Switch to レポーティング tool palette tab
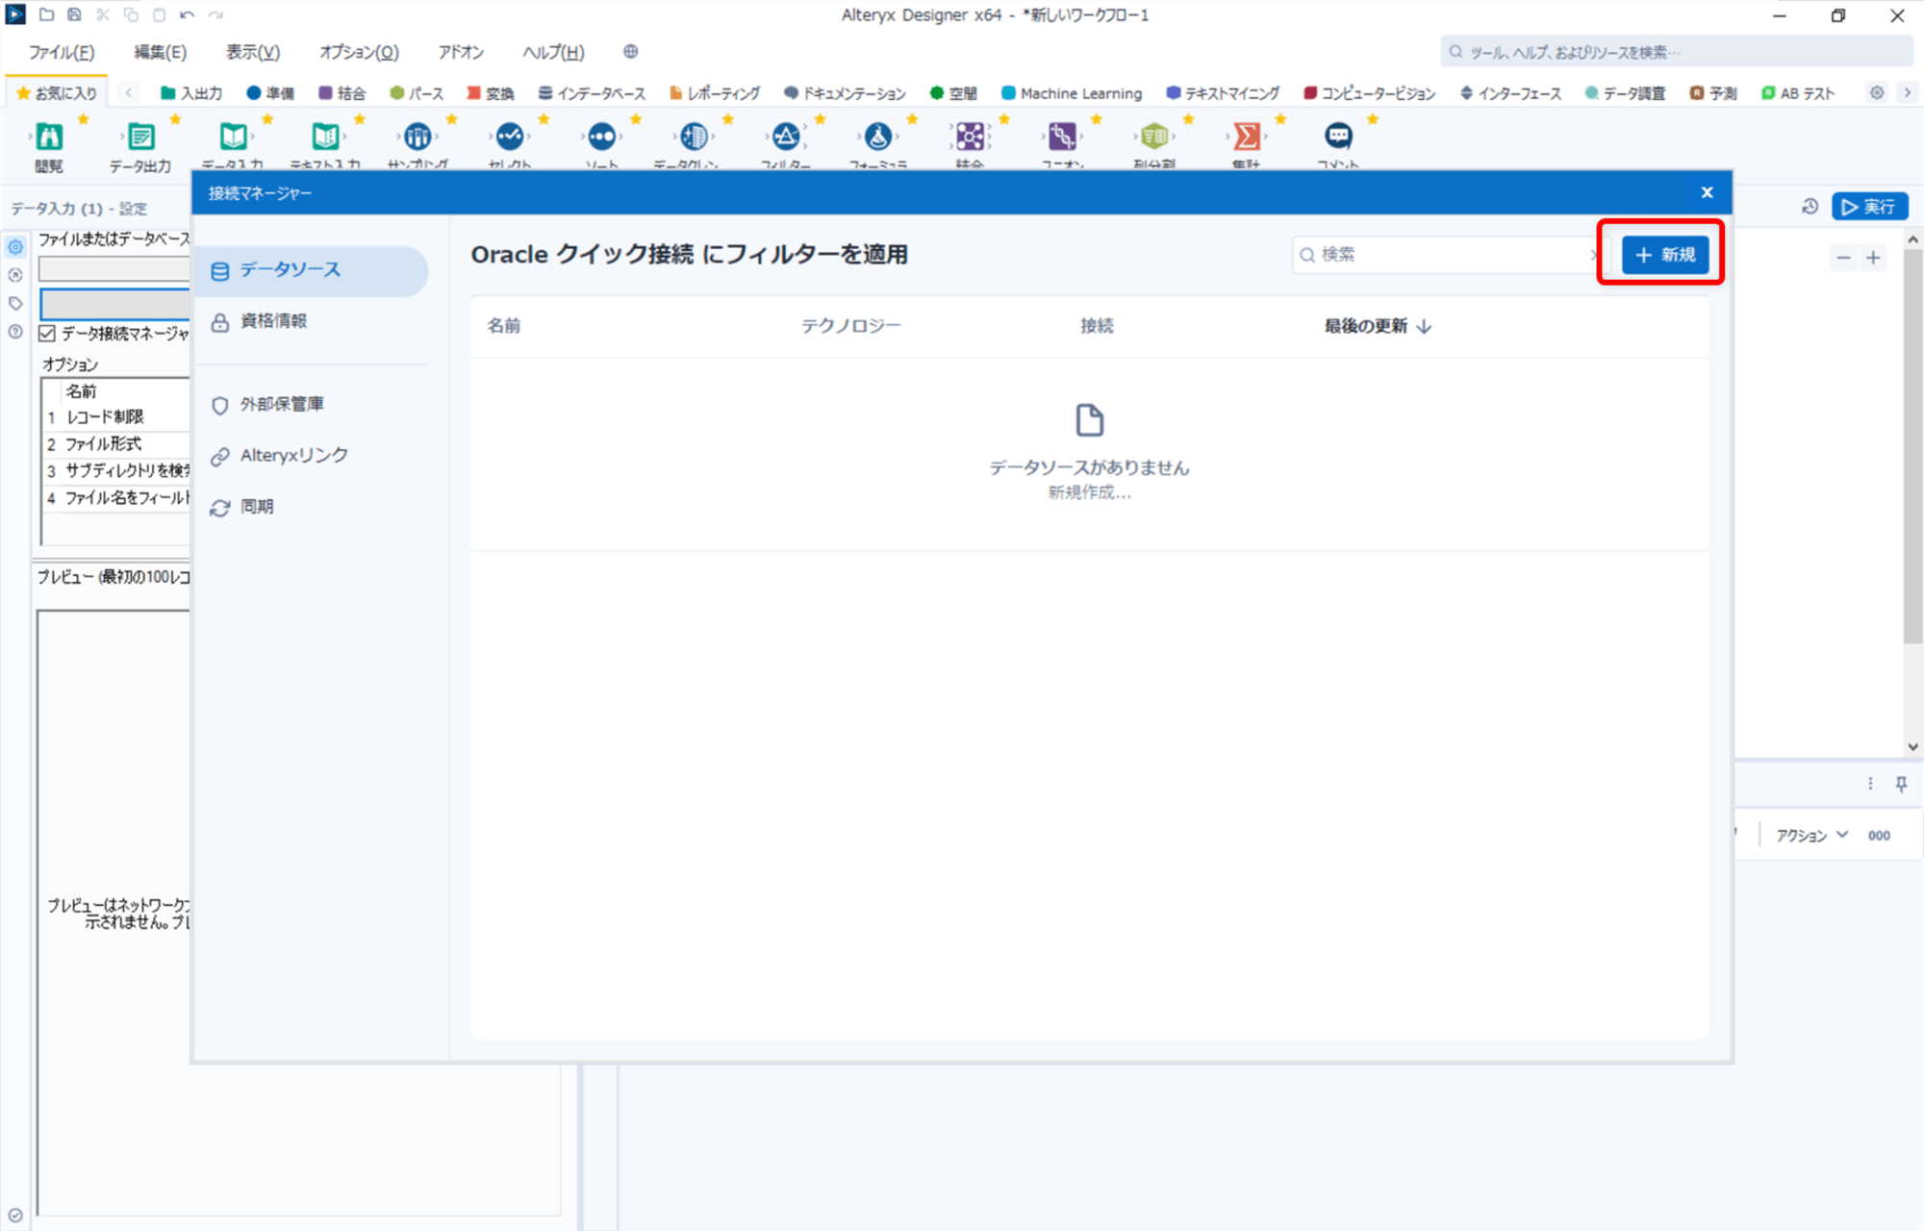Viewport: 1924px width, 1231px height. coord(715,93)
